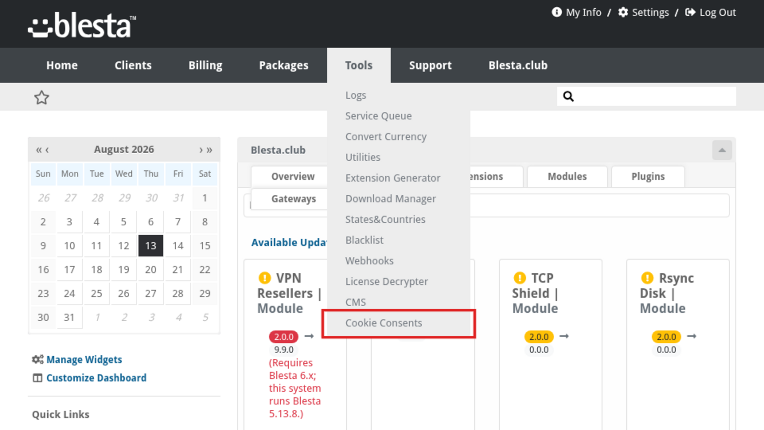Click the Settings link
Viewport: 764px width, 430px height.
(x=650, y=12)
